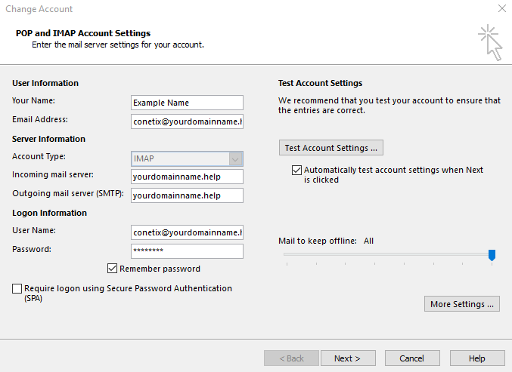Close the Change Account dialog
Screen dimensions: 512x372
[x=502, y=8]
